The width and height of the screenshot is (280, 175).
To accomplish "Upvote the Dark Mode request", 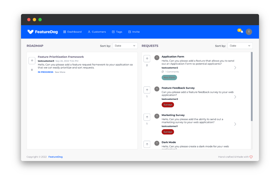I will pos(147,144).
